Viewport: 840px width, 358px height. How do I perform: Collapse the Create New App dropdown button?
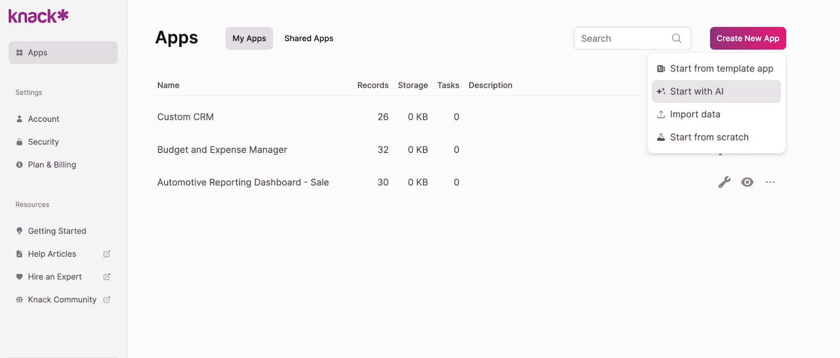pos(748,38)
